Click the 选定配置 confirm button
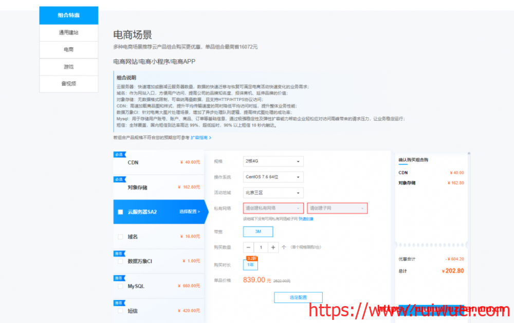This screenshot has height=323, width=514. (298, 297)
